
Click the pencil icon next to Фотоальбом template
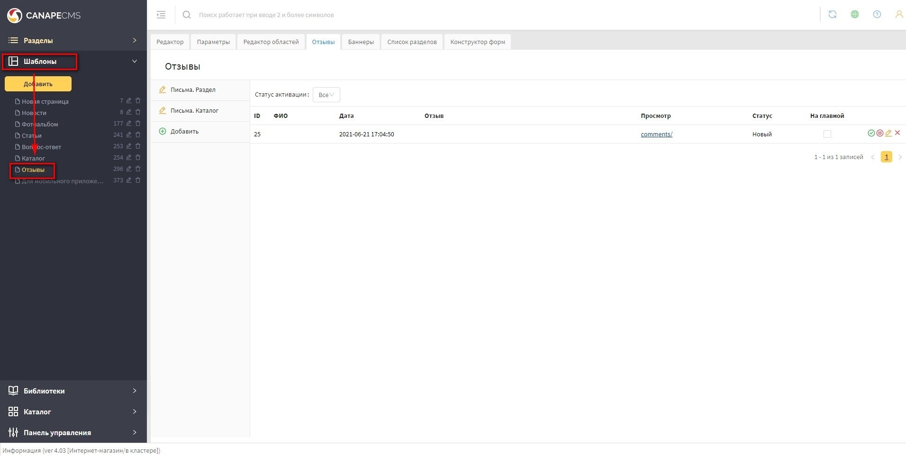coord(128,124)
